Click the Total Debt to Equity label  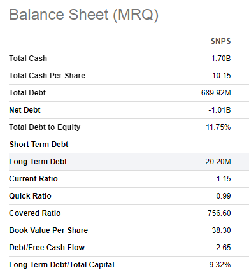pos(45,127)
